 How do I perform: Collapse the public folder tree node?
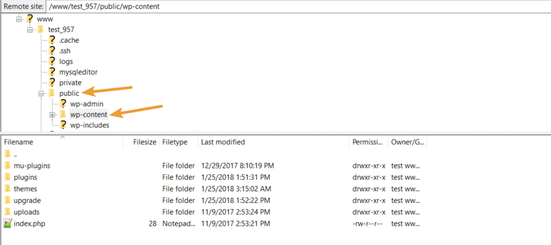[41, 94]
